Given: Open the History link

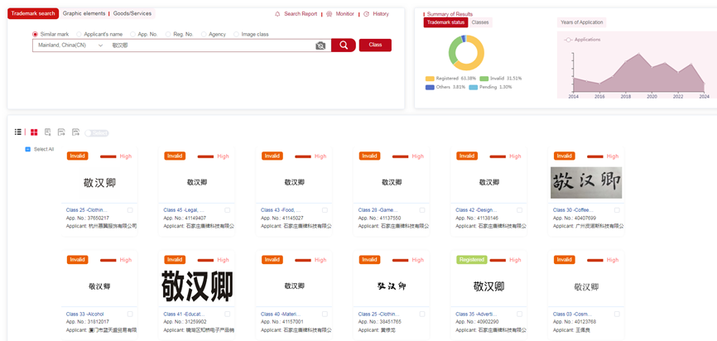Looking at the screenshot, I should (381, 14).
